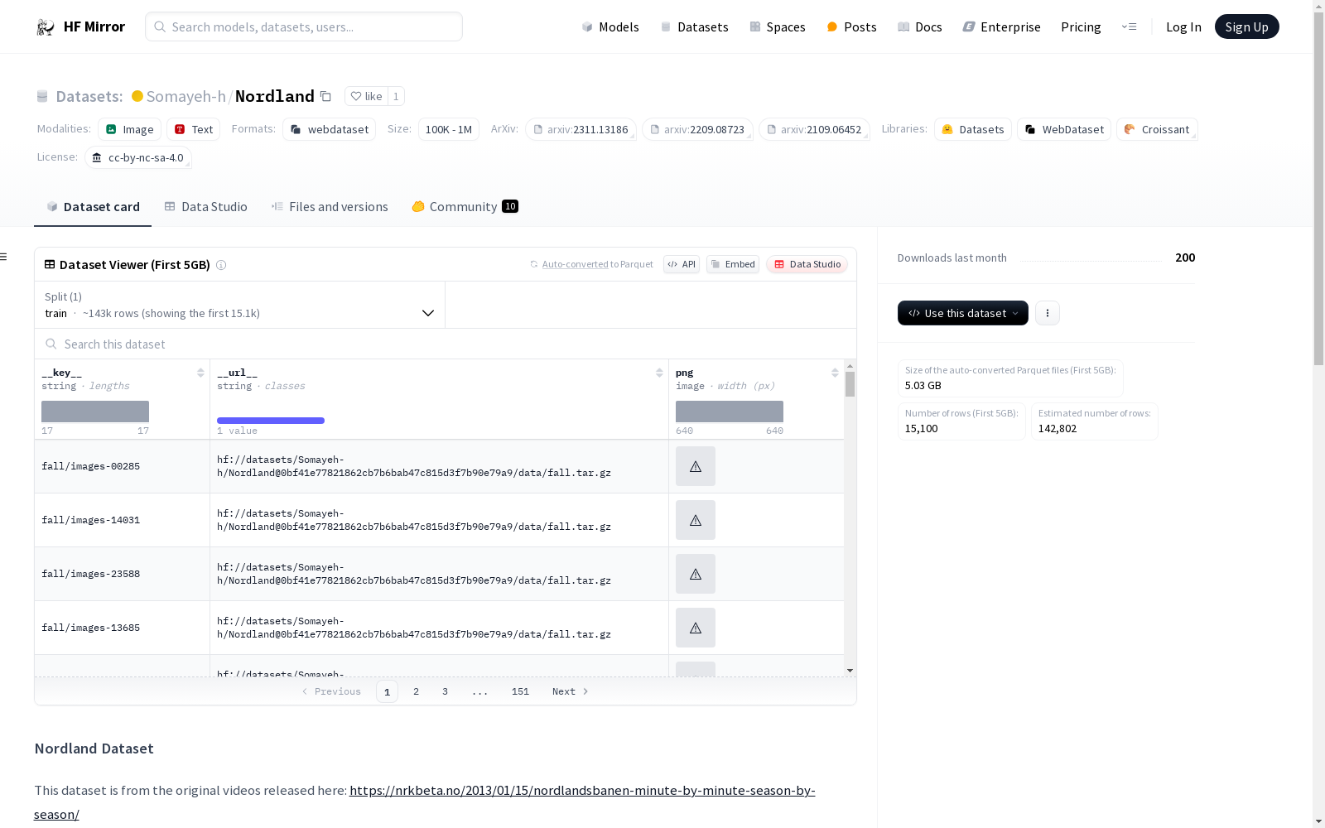Expand the train split dropdown

pos(239,305)
